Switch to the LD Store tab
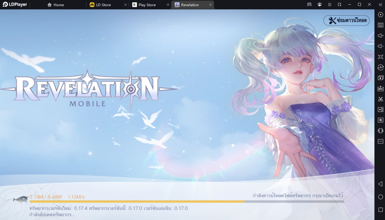385x220 pixels. click(x=100, y=5)
